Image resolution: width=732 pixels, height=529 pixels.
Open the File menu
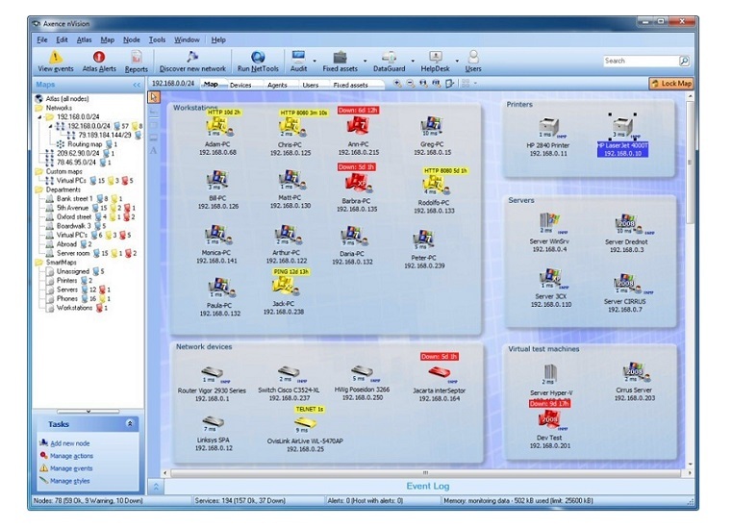(42, 40)
